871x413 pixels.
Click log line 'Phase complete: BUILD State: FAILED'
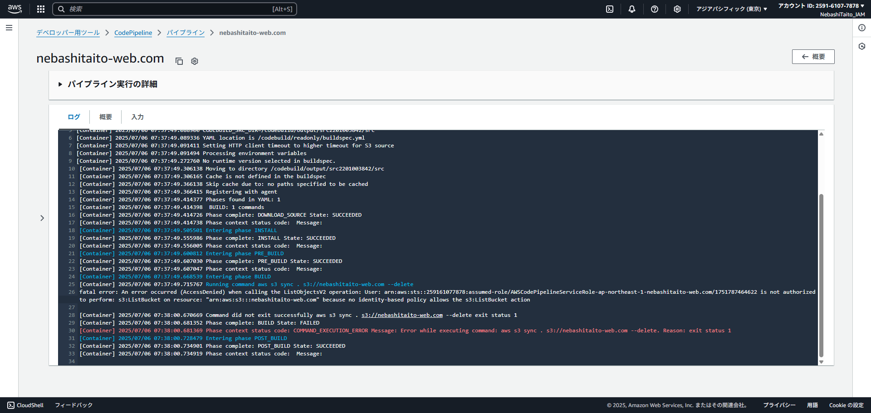pyautogui.click(x=200, y=323)
